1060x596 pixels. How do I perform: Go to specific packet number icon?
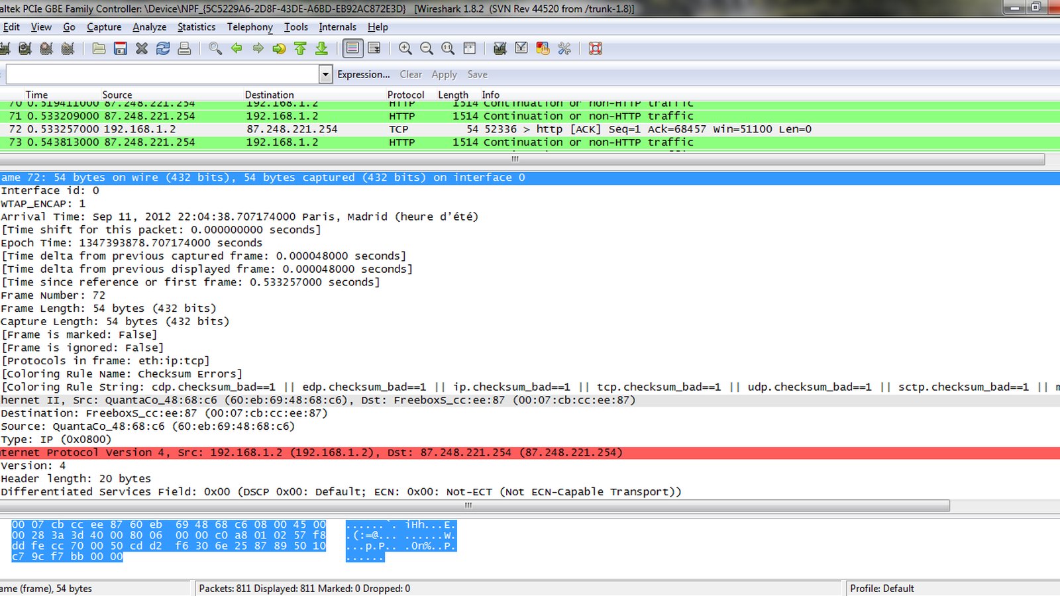click(x=279, y=48)
